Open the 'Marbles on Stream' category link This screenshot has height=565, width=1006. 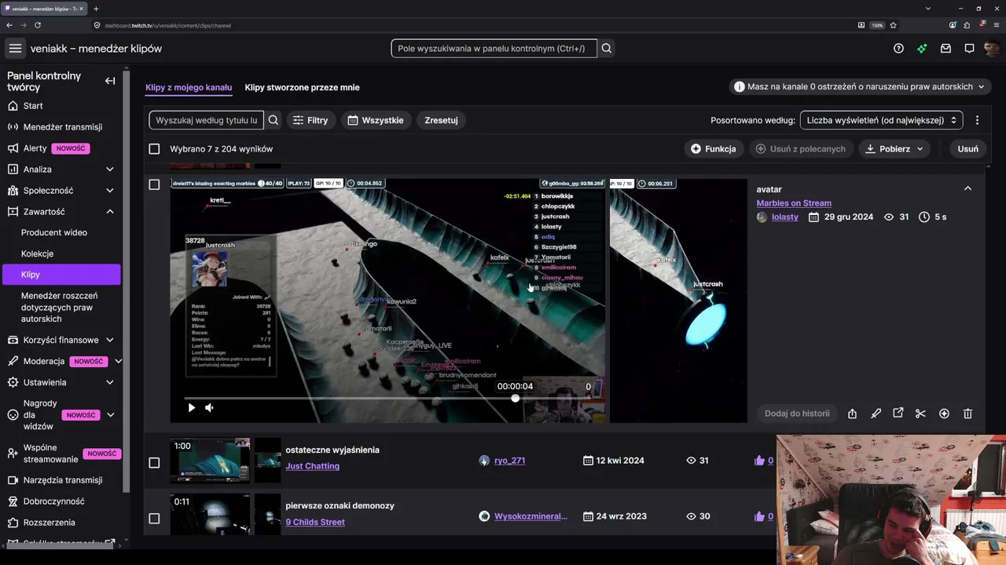(794, 203)
